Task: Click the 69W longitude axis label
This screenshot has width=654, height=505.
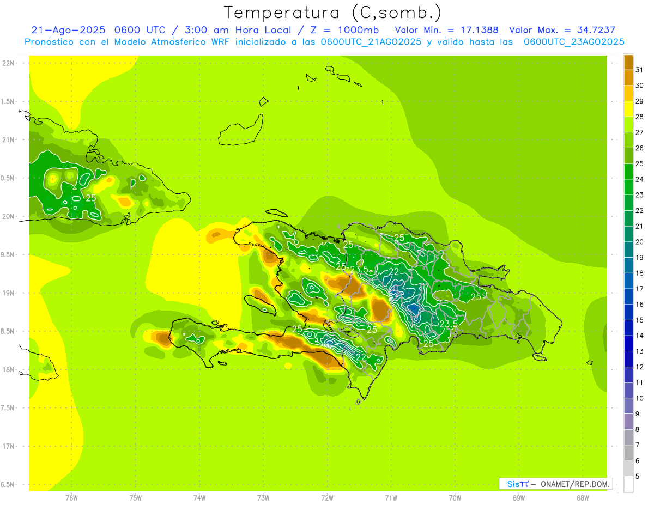Action: coord(519,498)
